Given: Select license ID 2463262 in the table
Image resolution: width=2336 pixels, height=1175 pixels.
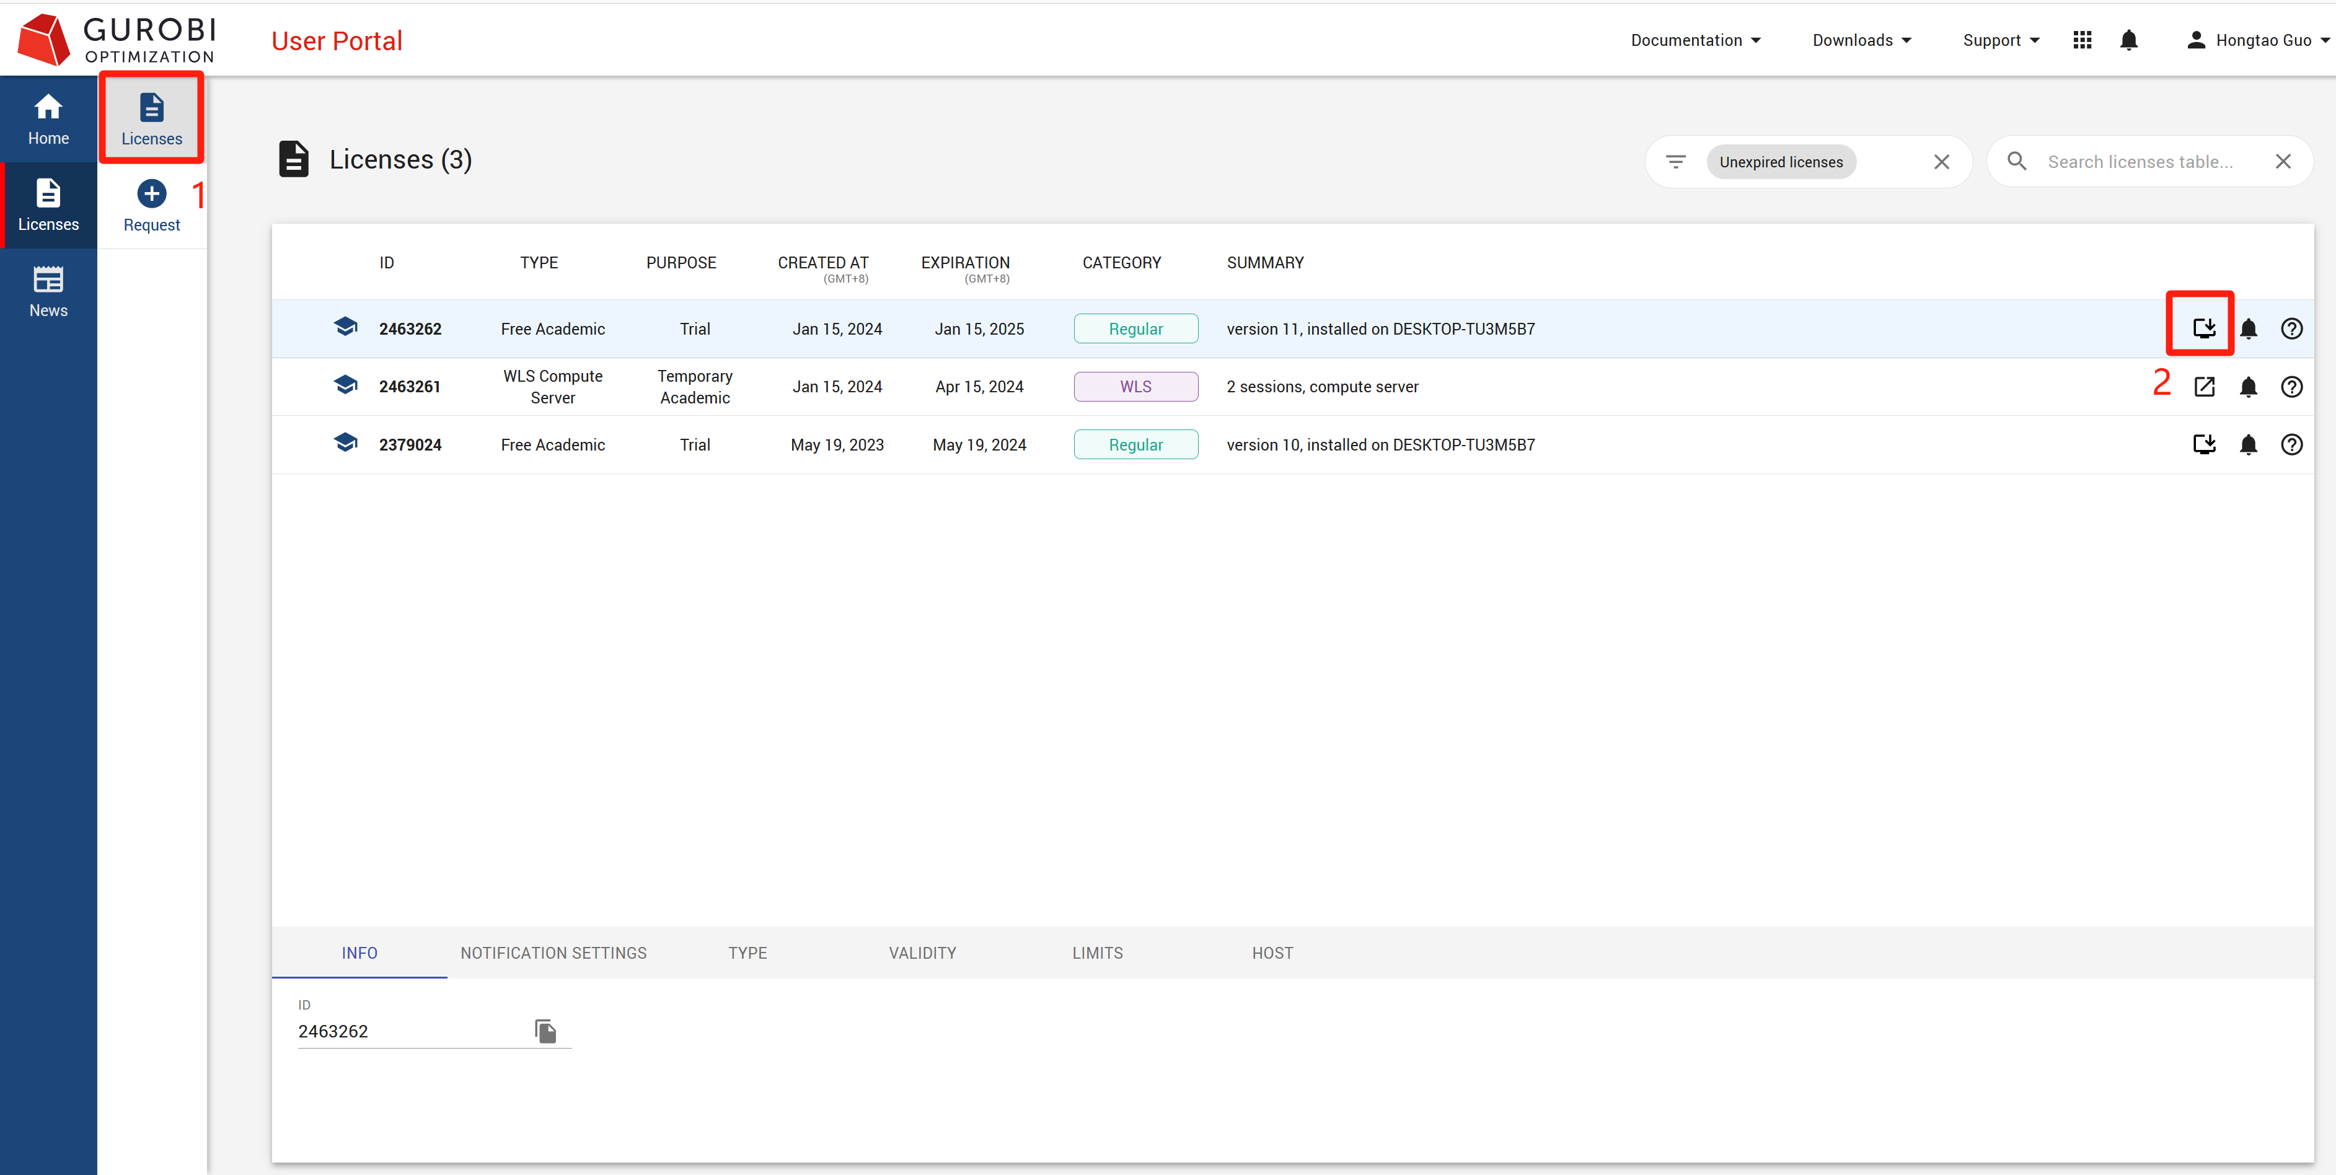Looking at the screenshot, I should point(410,328).
